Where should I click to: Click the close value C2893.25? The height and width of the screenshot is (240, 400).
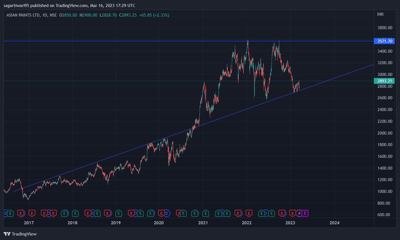click(x=128, y=15)
